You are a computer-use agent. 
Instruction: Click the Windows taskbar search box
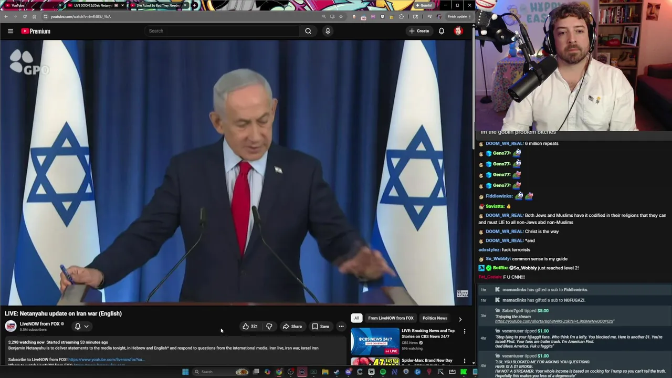(x=220, y=372)
